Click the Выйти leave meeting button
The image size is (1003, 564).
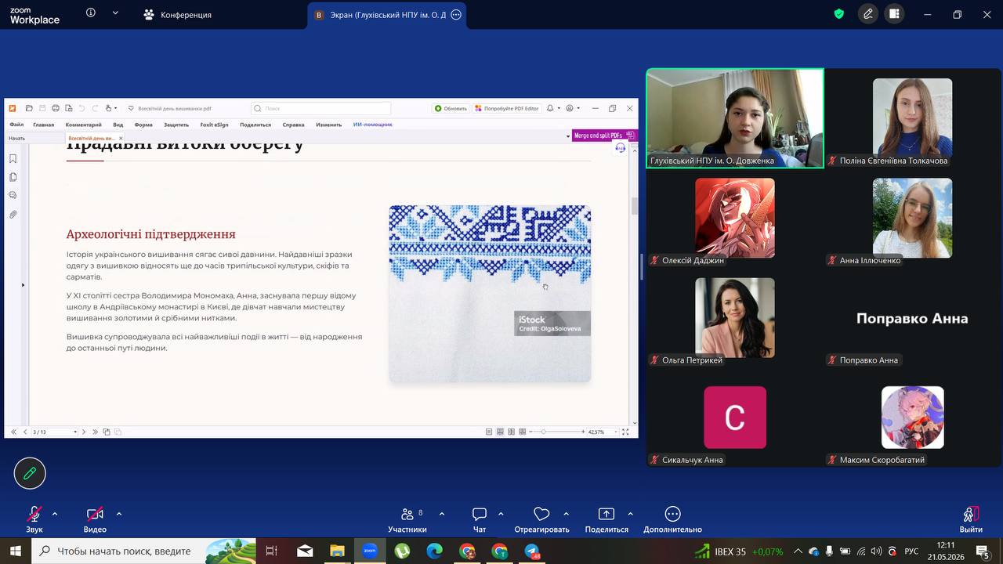pos(971,519)
